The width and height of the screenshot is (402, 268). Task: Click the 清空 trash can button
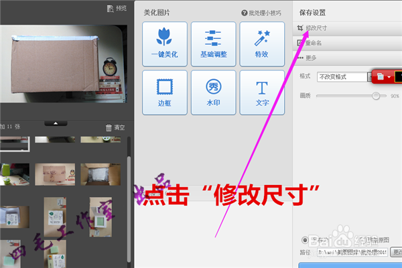pyautogui.click(x=115, y=127)
